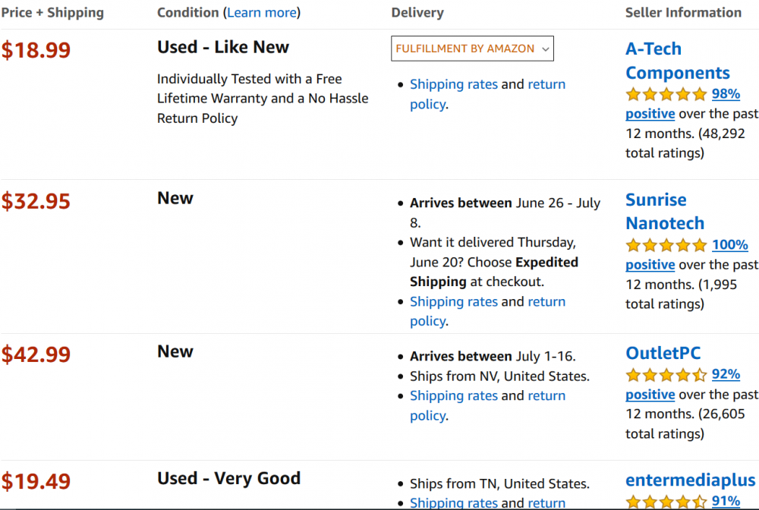View Shipping rates for Sunrise Nanotech offer
Viewport: 759px width, 510px height.
point(454,301)
